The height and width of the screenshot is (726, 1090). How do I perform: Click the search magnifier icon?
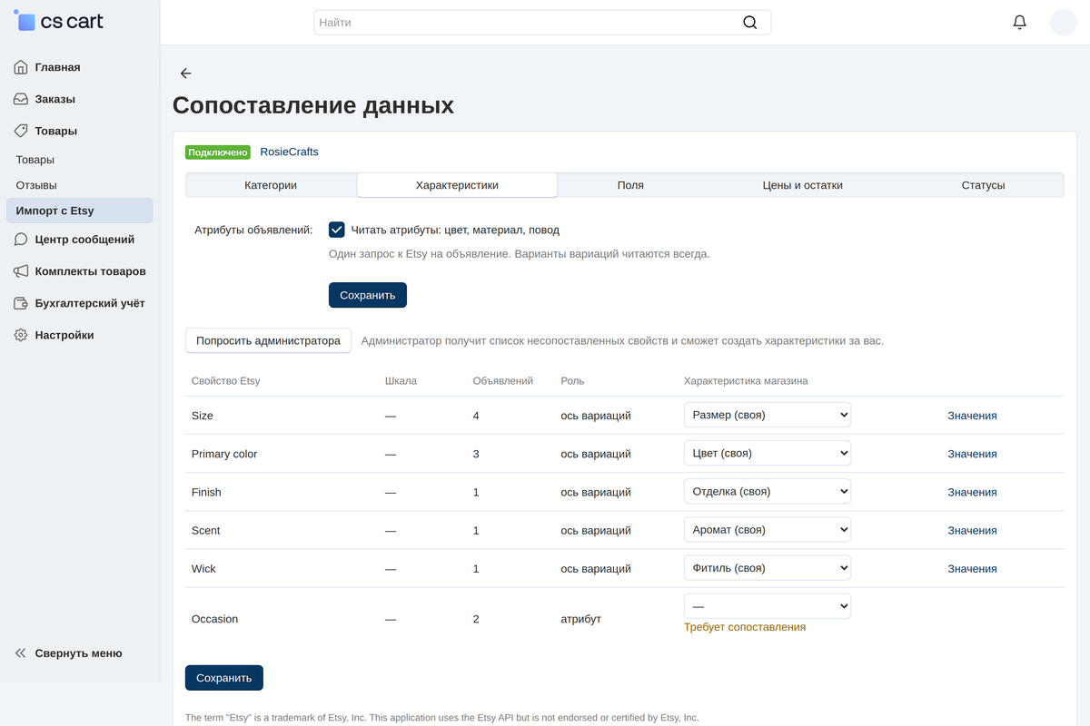point(749,23)
